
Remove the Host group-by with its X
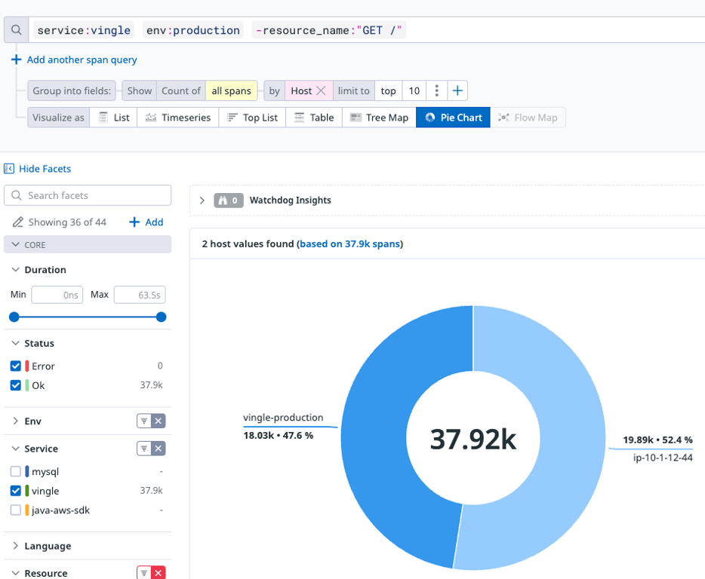pos(321,90)
